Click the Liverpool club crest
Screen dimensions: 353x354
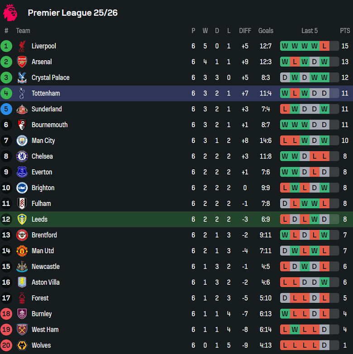click(x=22, y=46)
